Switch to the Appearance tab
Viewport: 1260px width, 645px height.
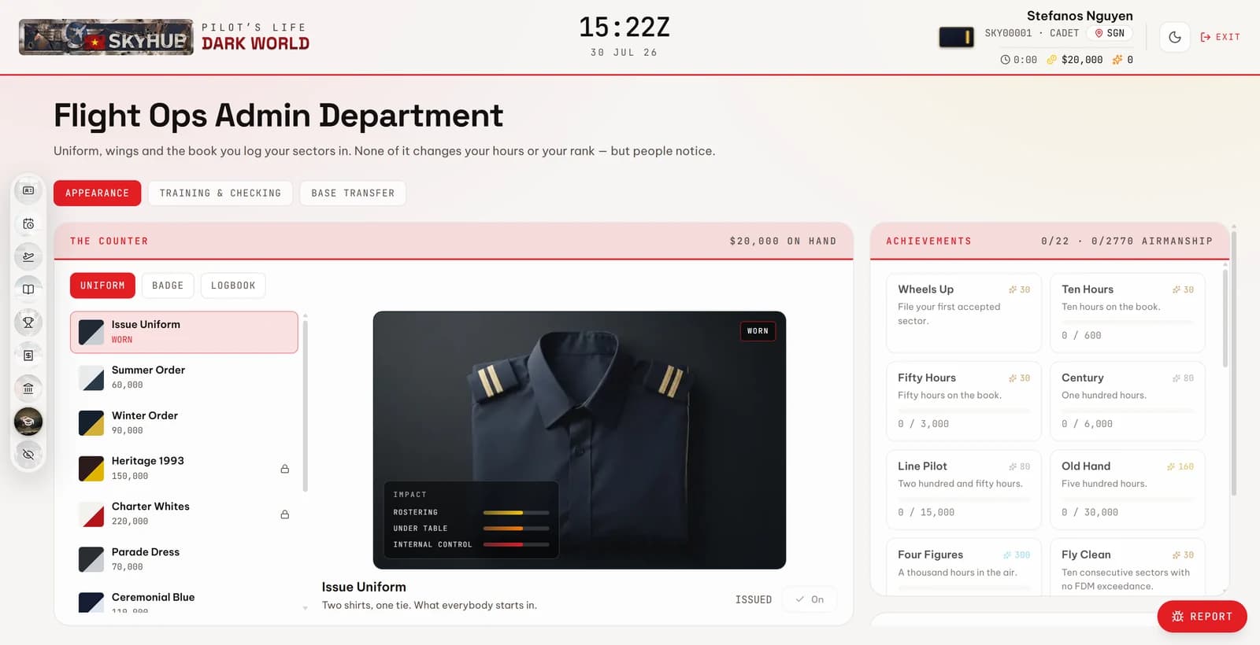point(98,193)
